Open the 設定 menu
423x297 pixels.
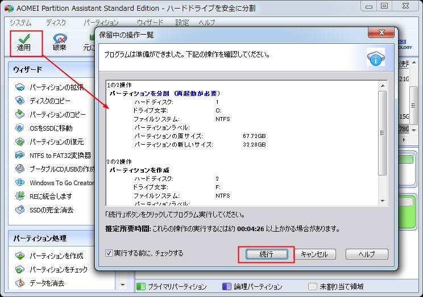tap(182, 23)
